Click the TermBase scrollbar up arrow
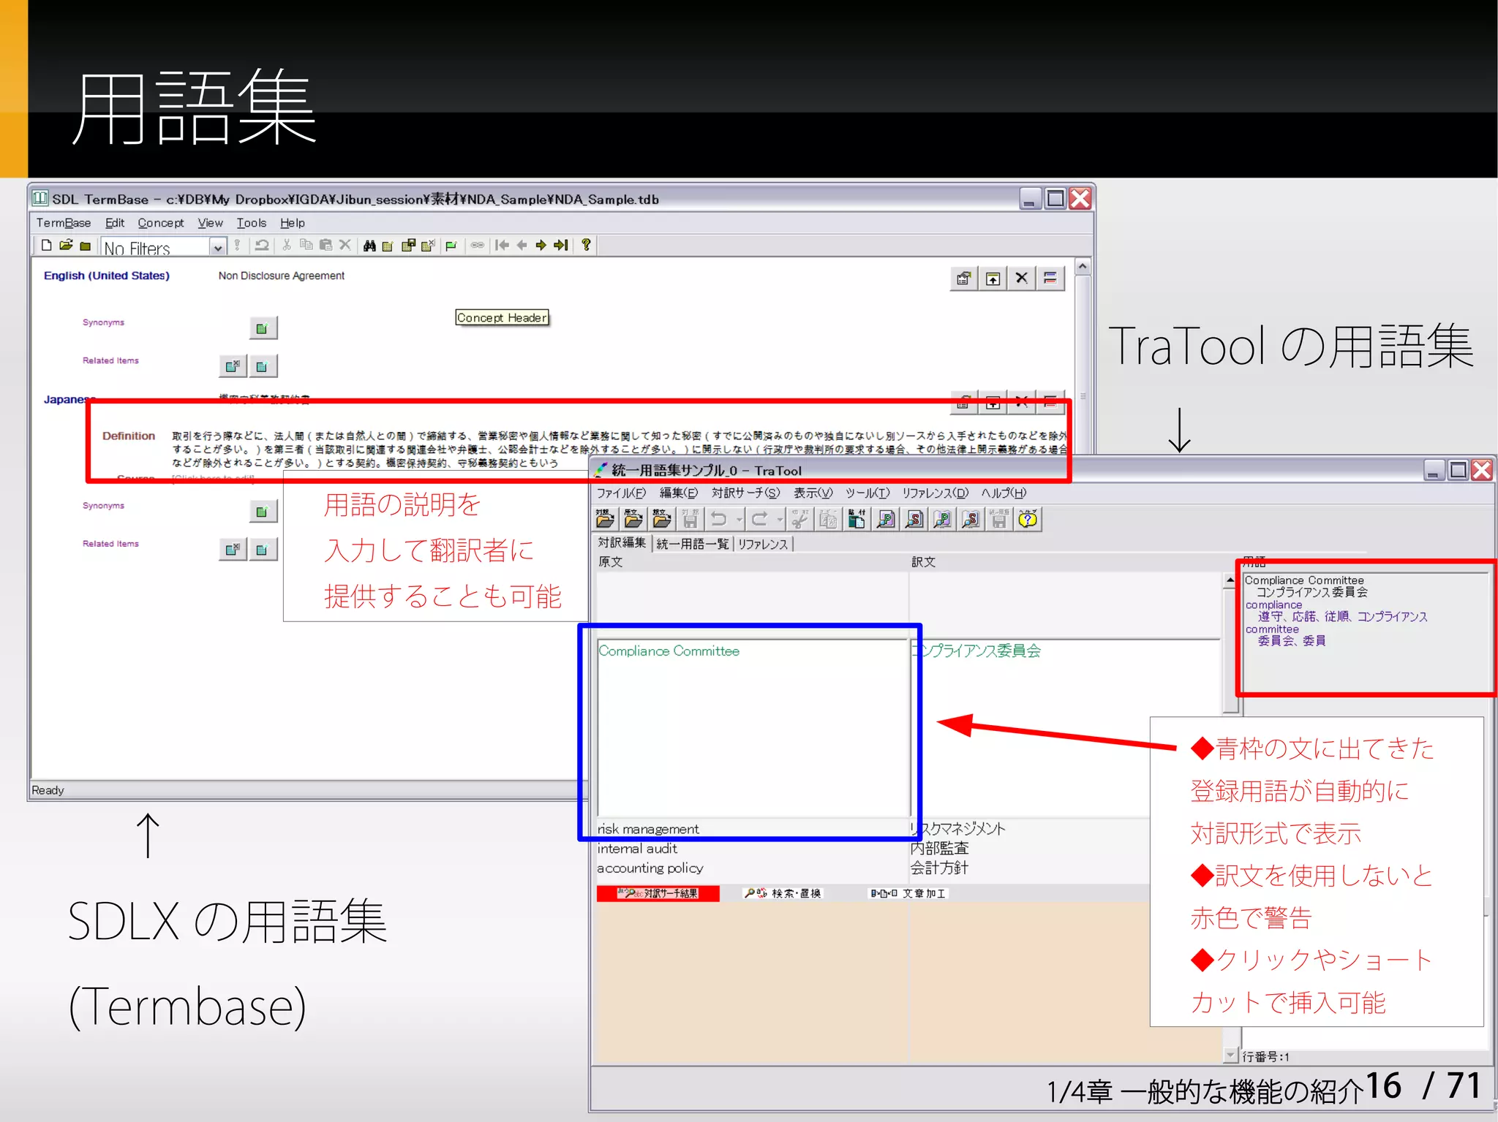 click(x=1083, y=268)
